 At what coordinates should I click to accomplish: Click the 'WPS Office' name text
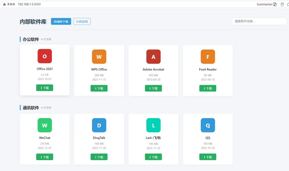(x=99, y=69)
